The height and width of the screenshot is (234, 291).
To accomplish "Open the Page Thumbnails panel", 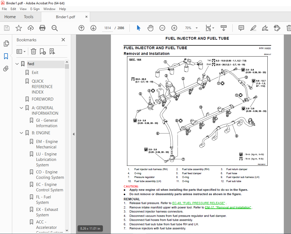I will coord(6,43).
